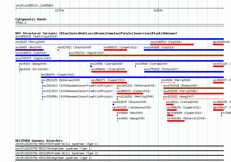Click the chr15:21655133..21865963 region label
Screen dimensions: 231x162
(34, 5)
